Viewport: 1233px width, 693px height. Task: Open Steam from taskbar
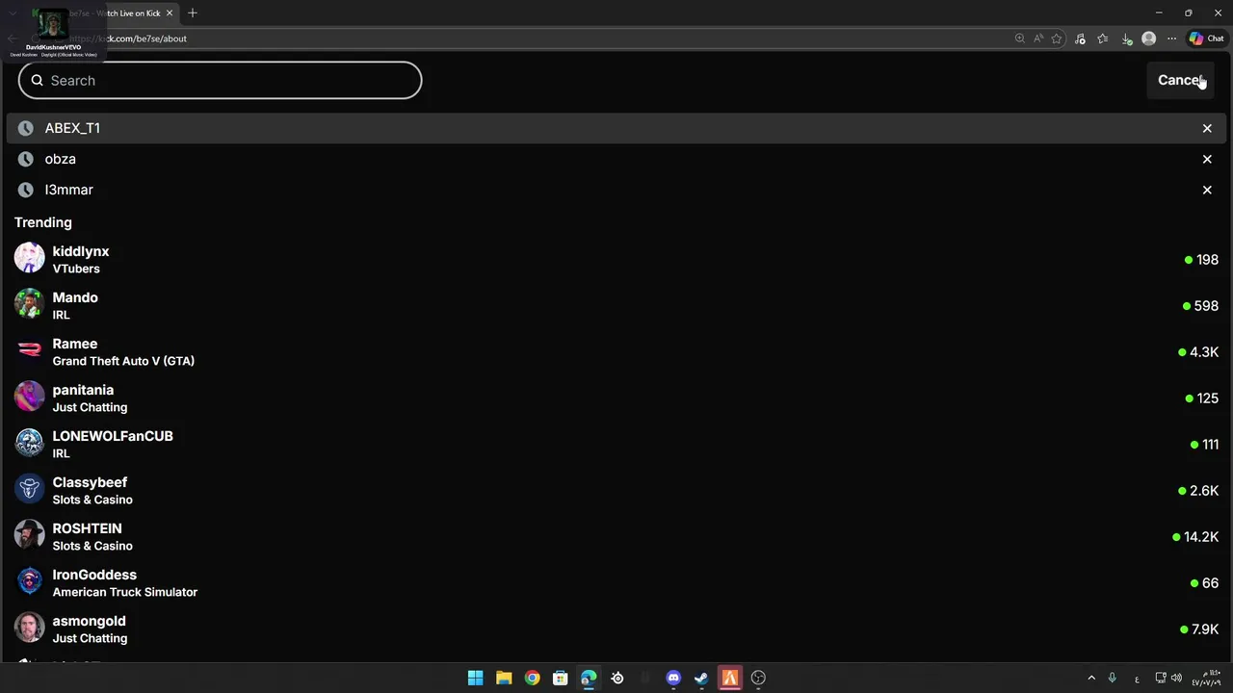click(701, 678)
